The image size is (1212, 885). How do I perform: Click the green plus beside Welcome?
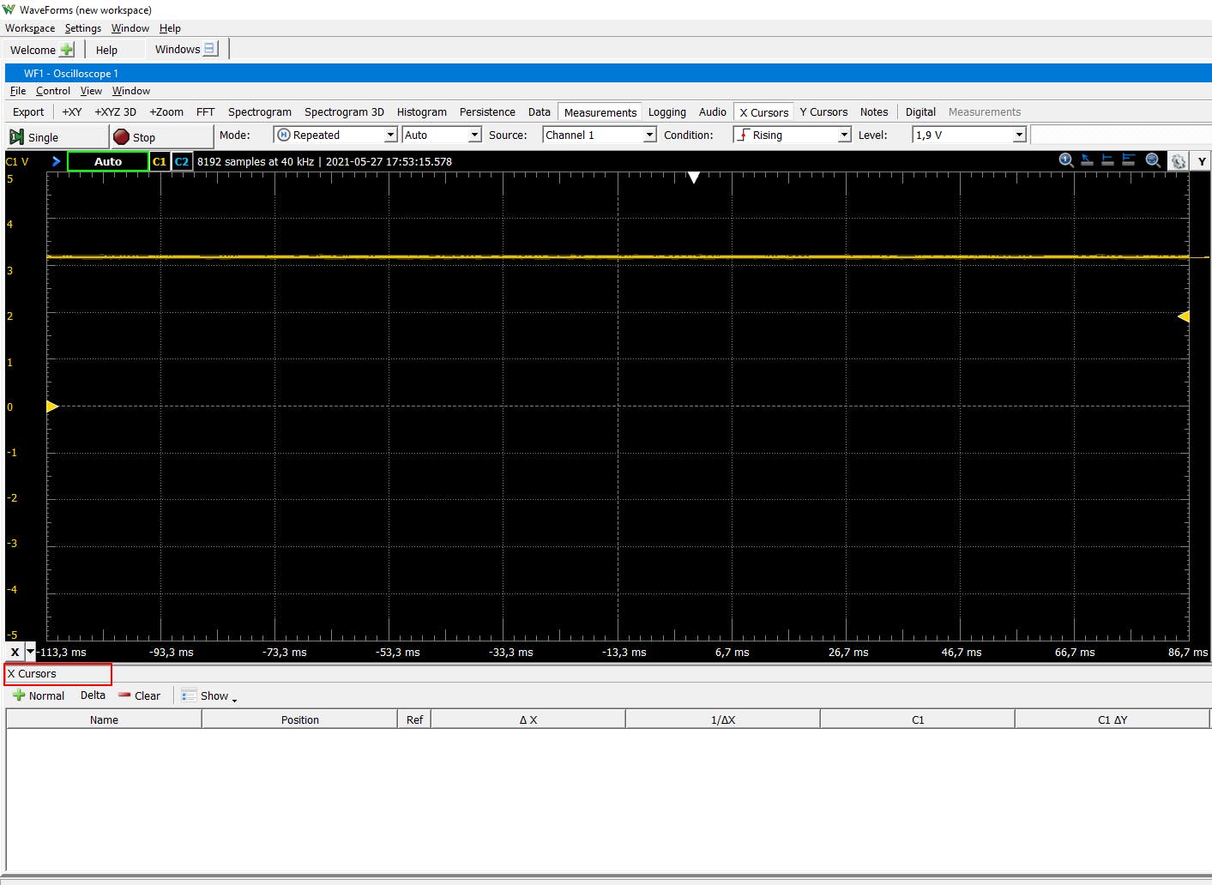coord(66,50)
